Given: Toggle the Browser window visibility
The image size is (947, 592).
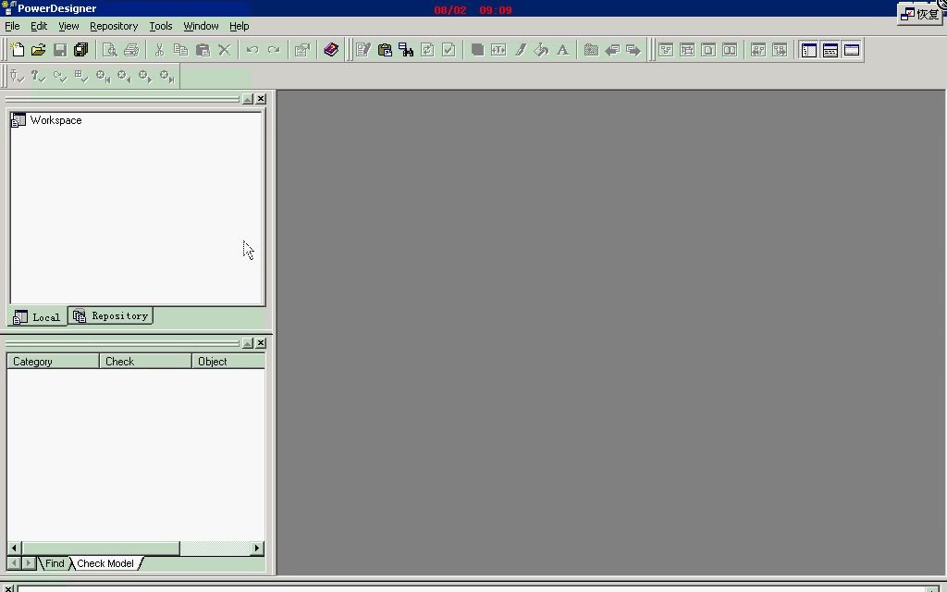Looking at the screenshot, I should [x=809, y=49].
